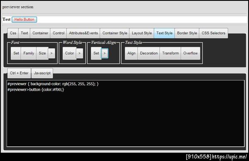Click the Word Style Color button

pyautogui.click(x=69, y=53)
